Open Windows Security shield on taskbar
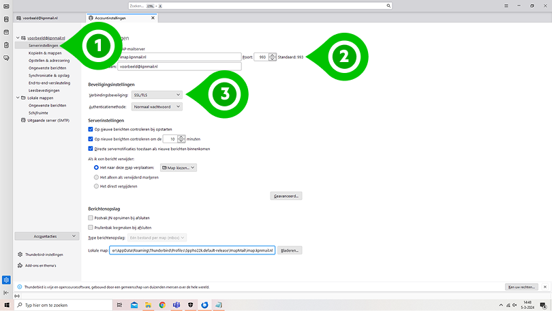The height and width of the screenshot is (311, 552). pyautogui.click(x=190, y=305)
